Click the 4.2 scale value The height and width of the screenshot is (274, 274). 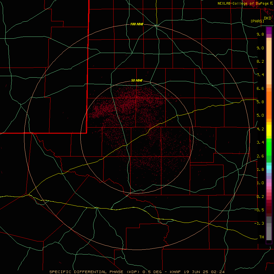pyautogui.click(x=260, y=129)
